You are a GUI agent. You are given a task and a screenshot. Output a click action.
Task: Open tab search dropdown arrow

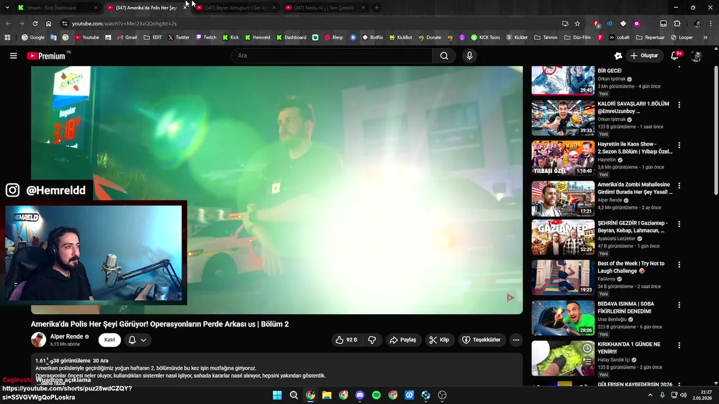7,8
